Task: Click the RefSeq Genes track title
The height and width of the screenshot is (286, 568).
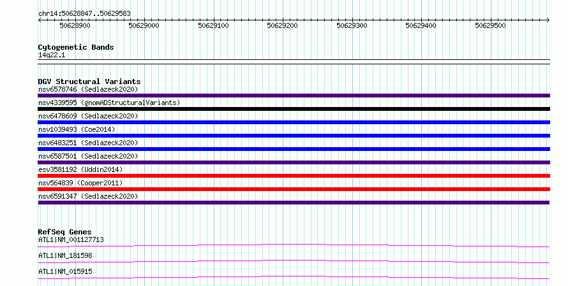Action: tap(64, 232)
